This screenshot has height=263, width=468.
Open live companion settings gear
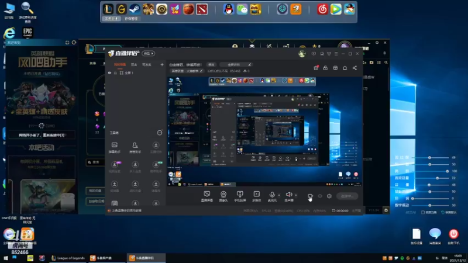point(329,196)
